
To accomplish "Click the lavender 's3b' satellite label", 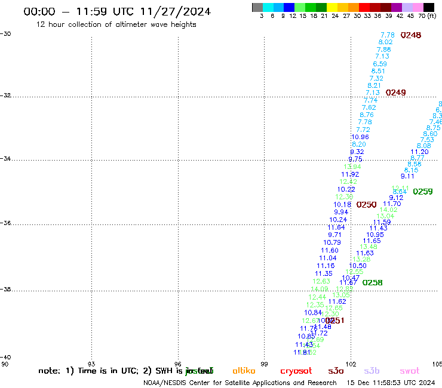I will [x=372, y=371].
